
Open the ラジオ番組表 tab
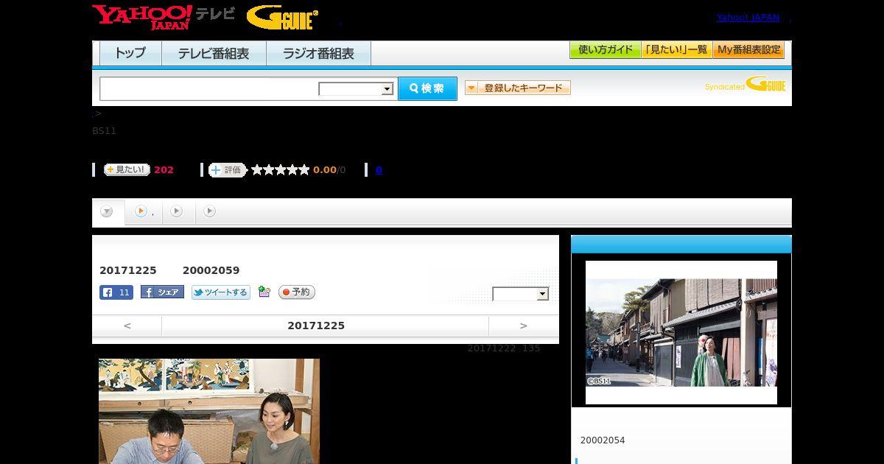pyautogui.click(x=318, y=54)
